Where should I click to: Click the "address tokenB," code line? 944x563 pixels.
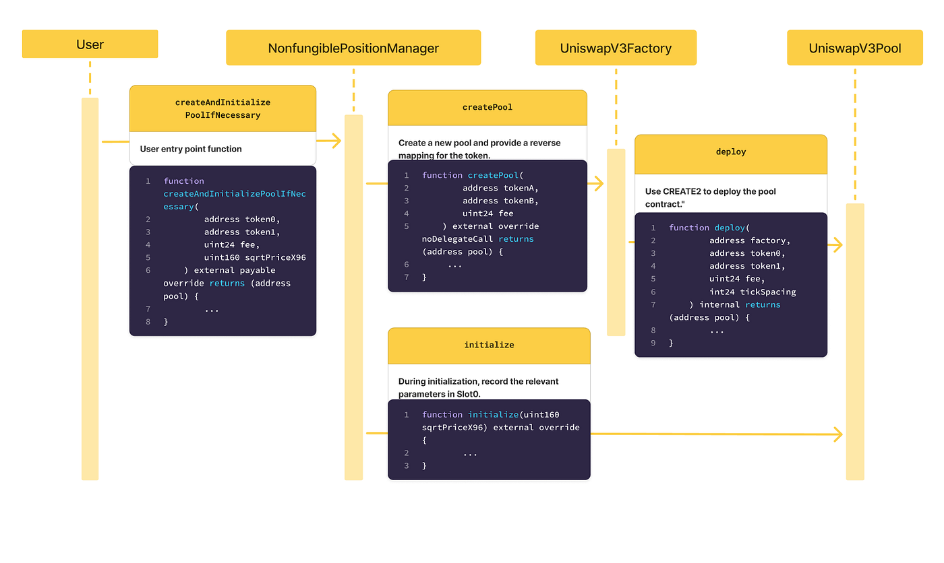500,201
